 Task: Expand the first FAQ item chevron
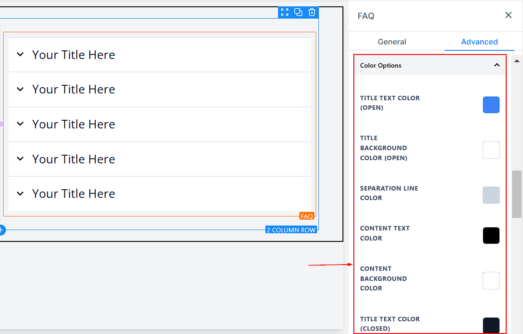(20, 54)
